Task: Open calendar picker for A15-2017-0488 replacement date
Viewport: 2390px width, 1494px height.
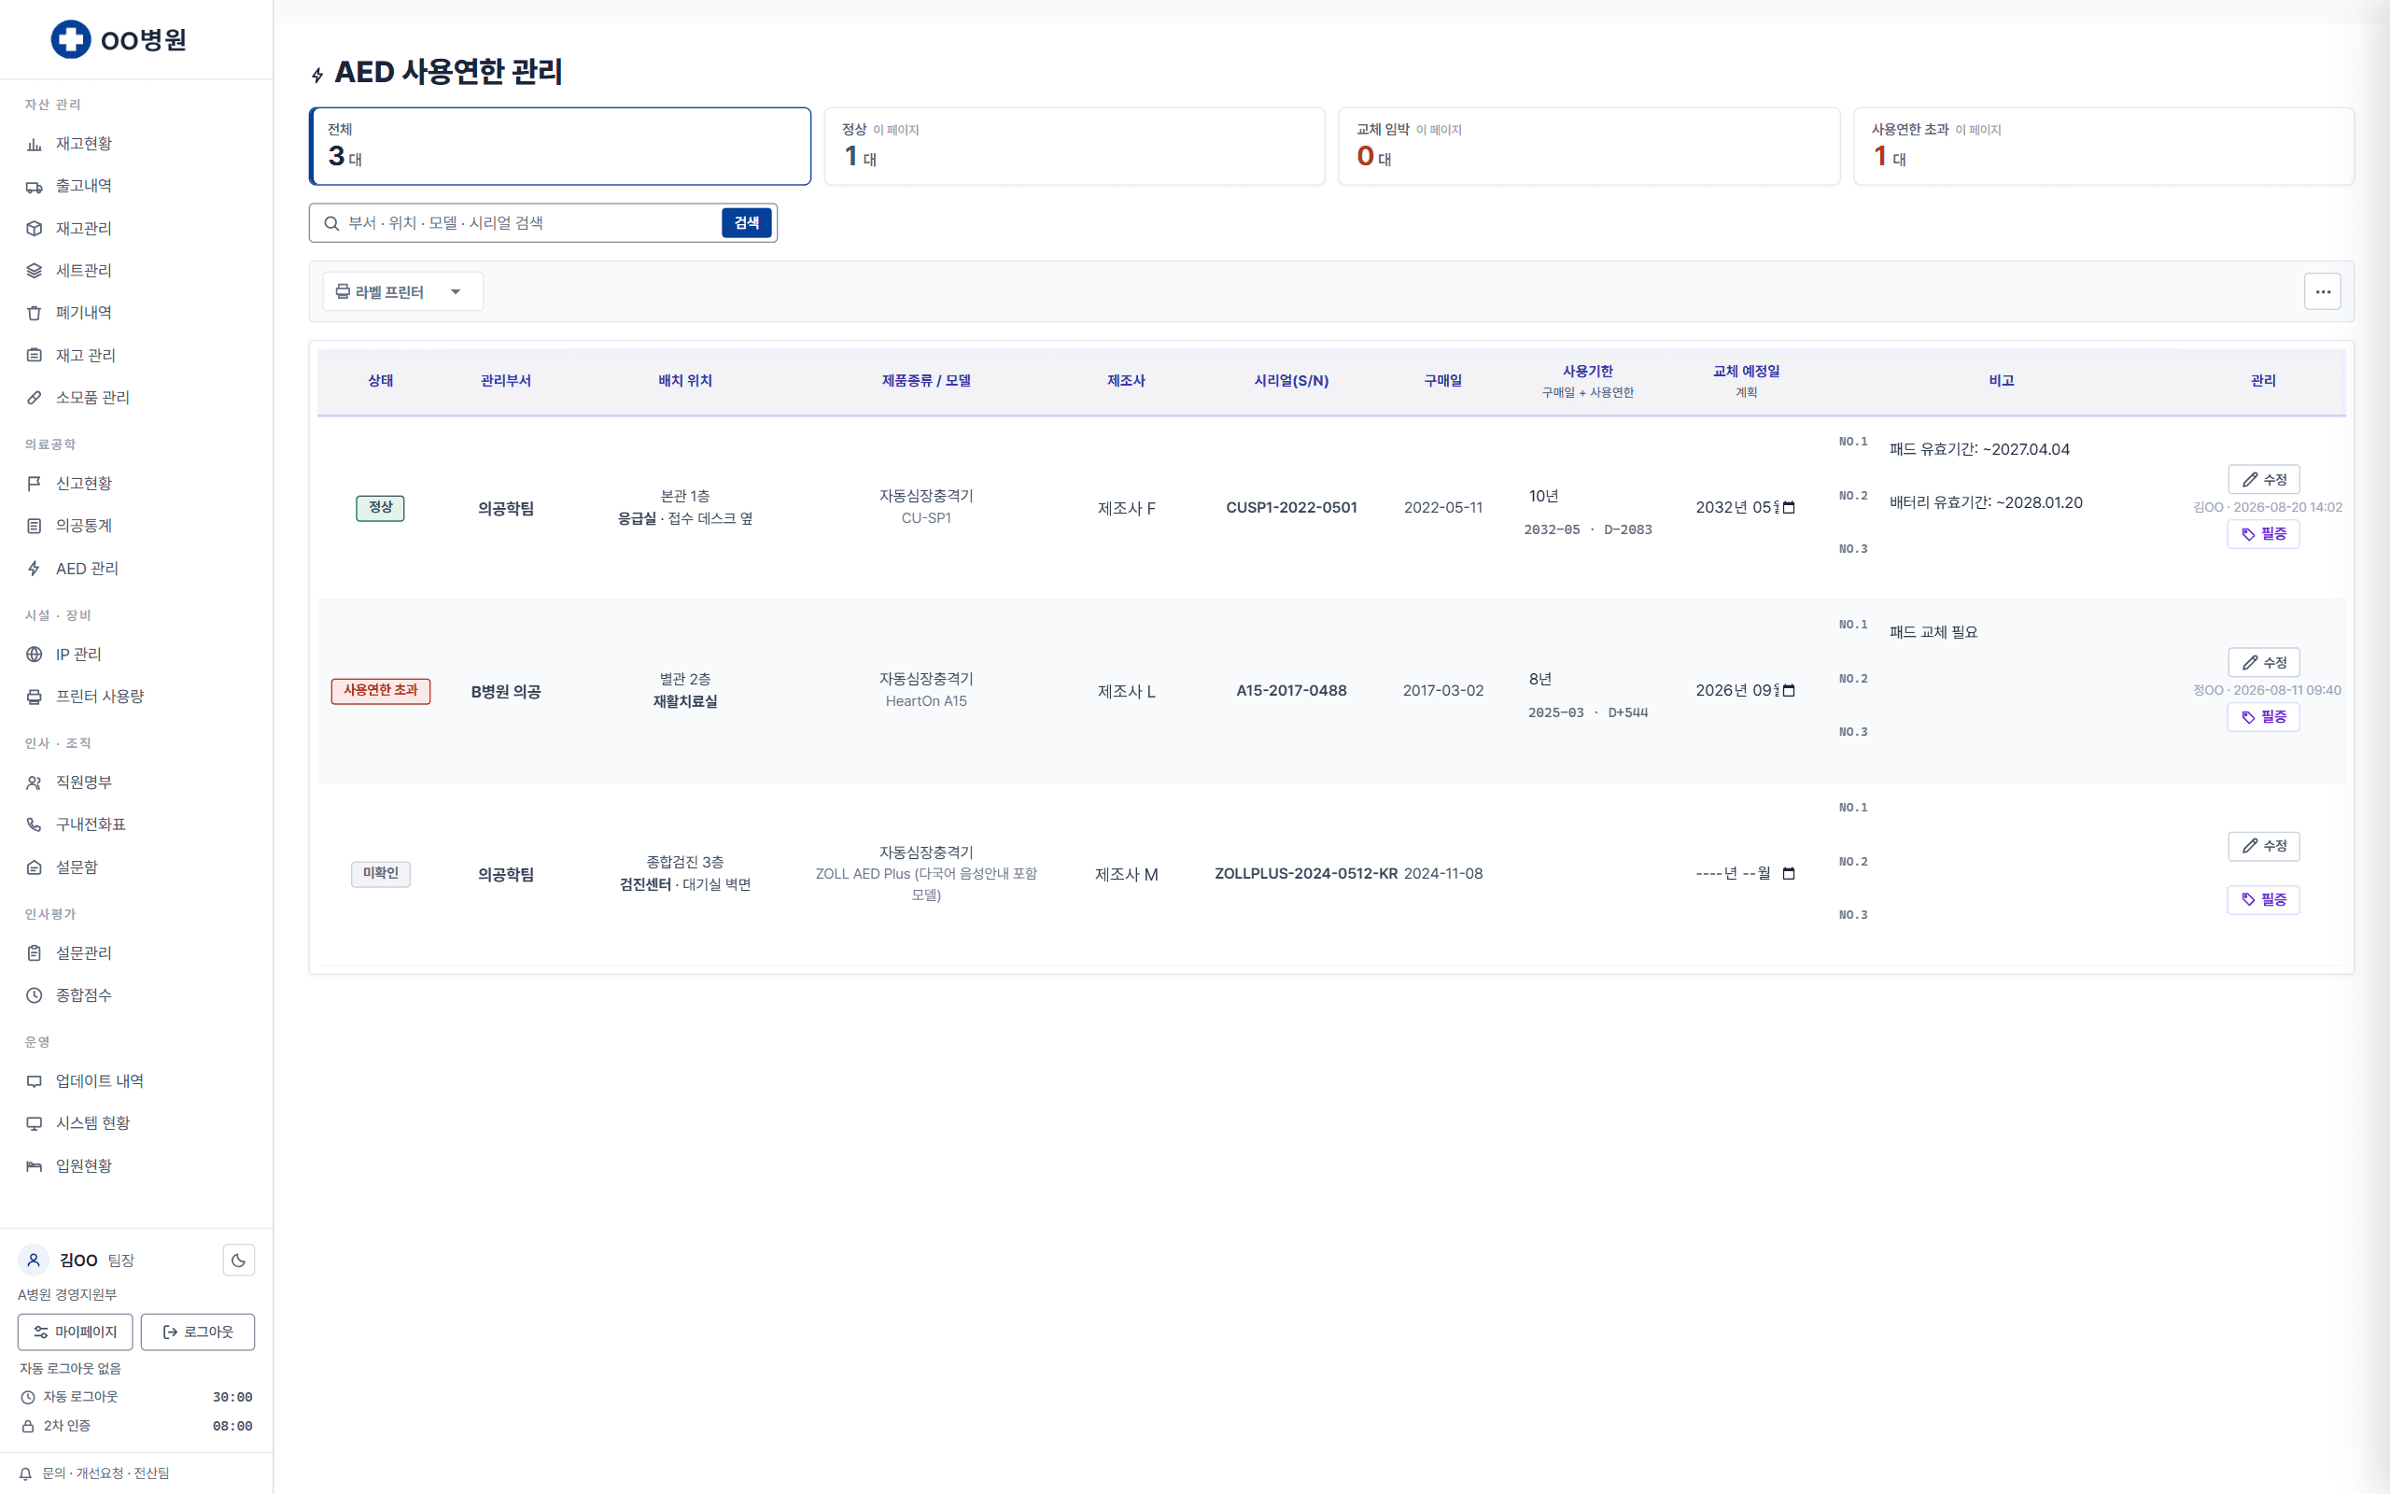Action: click(1788, 691)
